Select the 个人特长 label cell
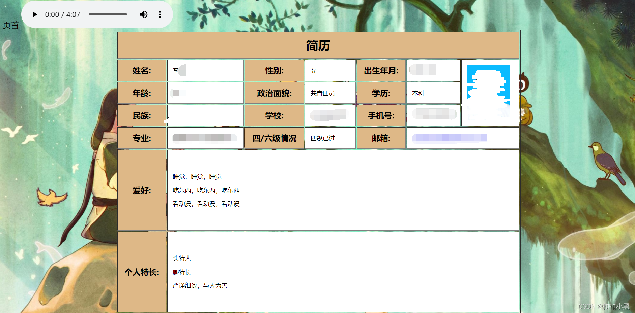The width and height of the screenshot is (635, 313). point(142,272)
